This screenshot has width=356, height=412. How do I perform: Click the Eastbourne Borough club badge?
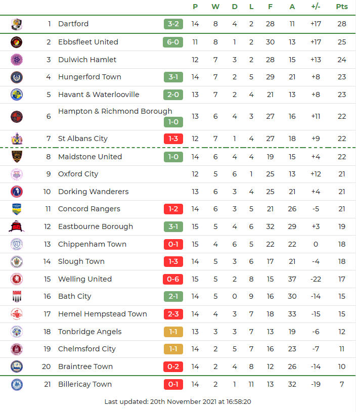click(x=17, y=226)
